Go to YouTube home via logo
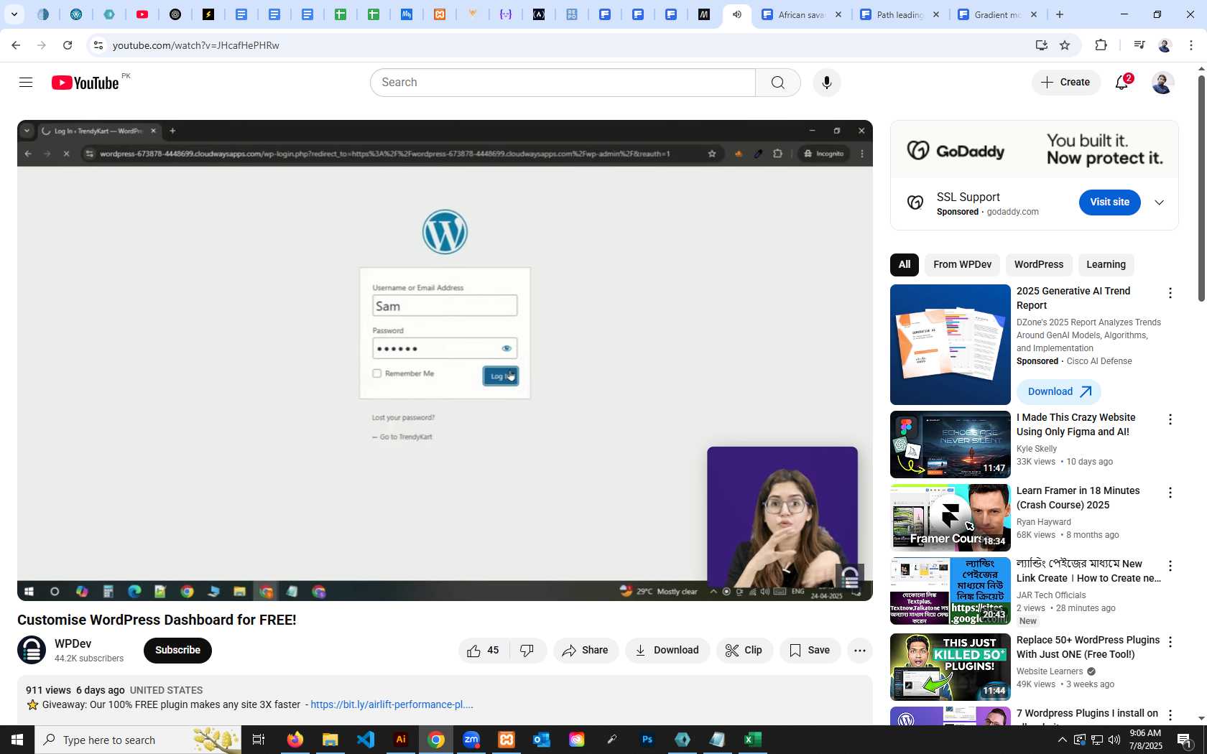 (x=85, y=83)
